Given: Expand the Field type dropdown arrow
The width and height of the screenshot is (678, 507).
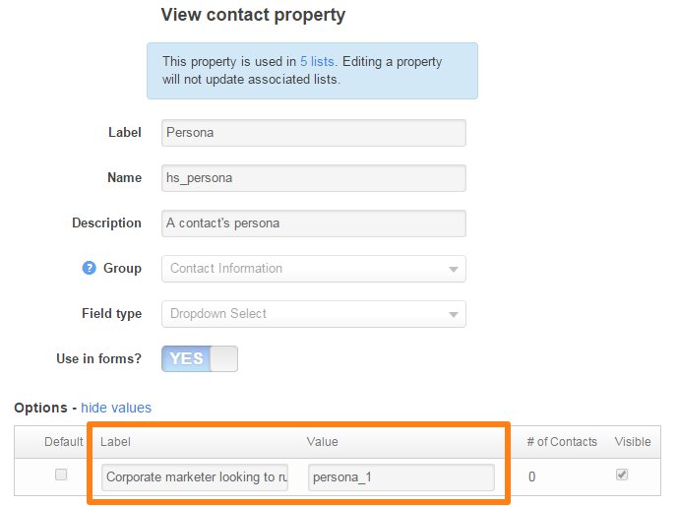Looking at the screenshot, I should (454, 314).
